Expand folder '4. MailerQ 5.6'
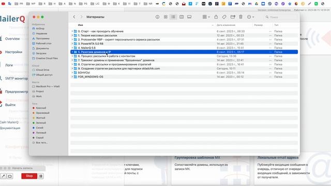This screenshot has height=186, width=331. 72,48
